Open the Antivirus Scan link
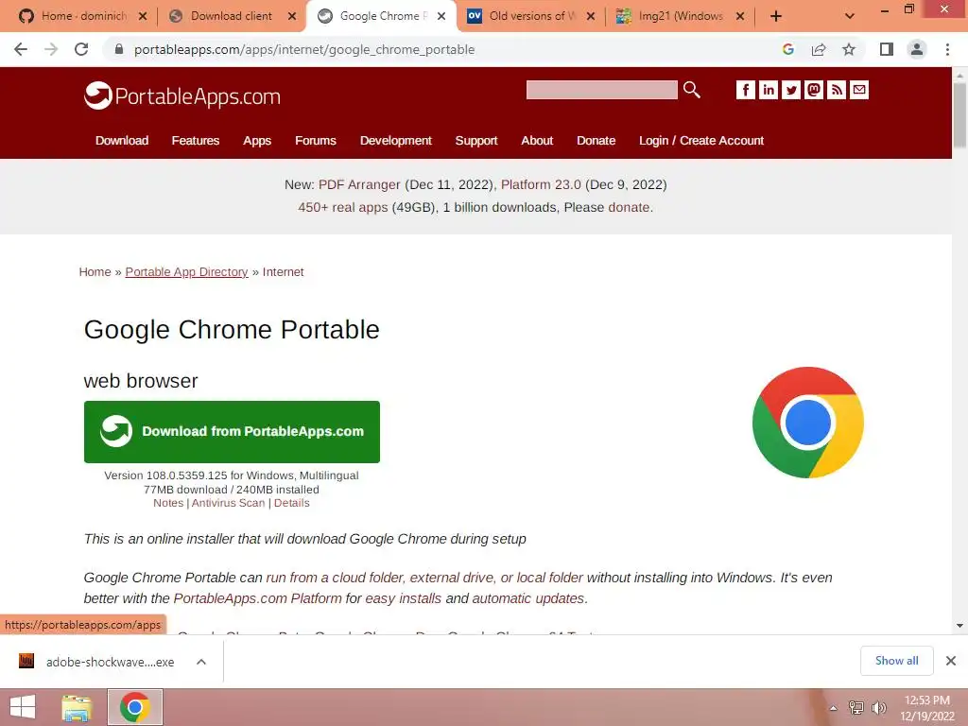968x726 pixels. (228, 503)
